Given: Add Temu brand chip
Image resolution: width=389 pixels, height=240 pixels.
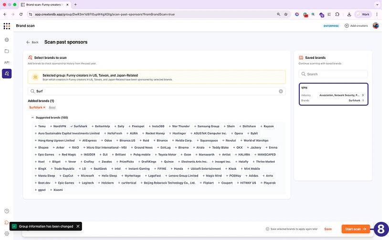Looking at the screenshot, I should (x=40, y=126).
